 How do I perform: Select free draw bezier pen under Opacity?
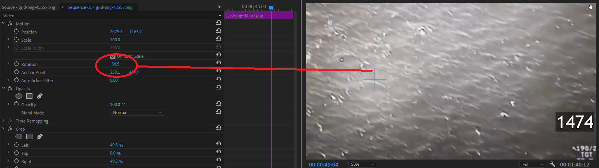click(x=39, y=96)
